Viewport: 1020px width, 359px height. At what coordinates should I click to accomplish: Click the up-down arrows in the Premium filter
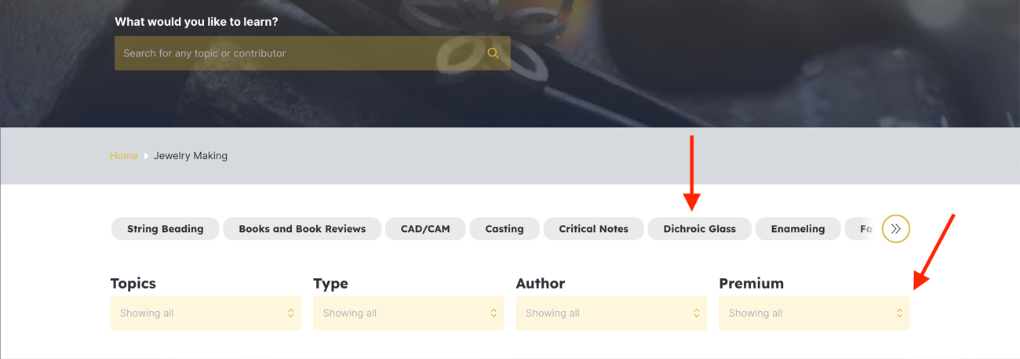(899, 313)
